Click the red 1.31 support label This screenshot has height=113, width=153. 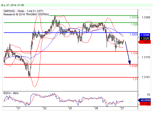click(x=135, y=79)
